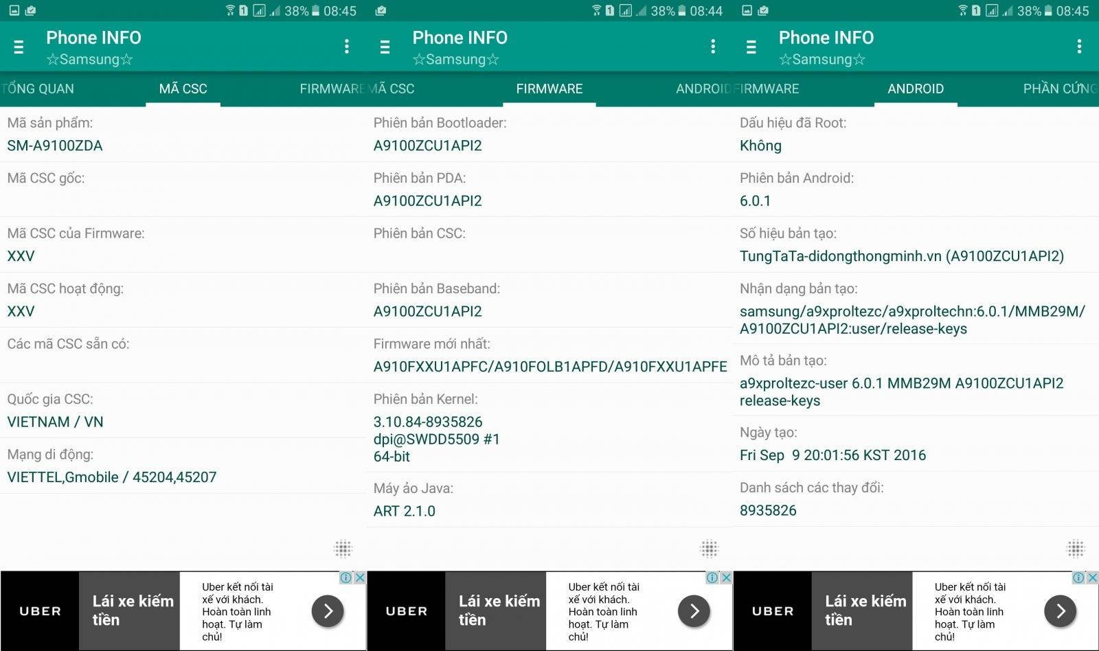The width and height of the screenshot is (1099, 651).
Task: Tap Uber ad arrow button on MÃ CSC screen
Action: pos(328,610)
